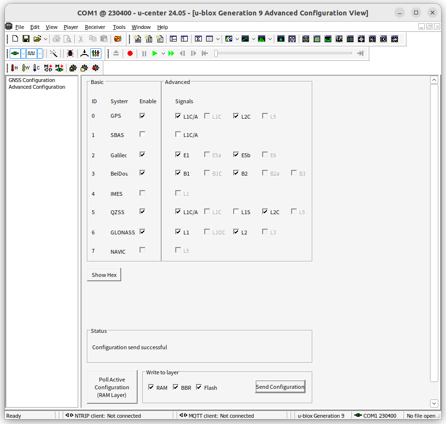Click the debug bug icon on toolbar

[x=70, y=53]
